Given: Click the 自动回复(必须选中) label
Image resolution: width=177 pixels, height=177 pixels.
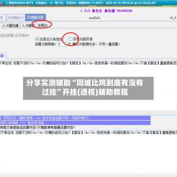Looking at the screenshot, I should coord(15,35).
